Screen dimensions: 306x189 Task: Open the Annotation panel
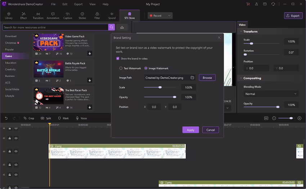point(53,15)
